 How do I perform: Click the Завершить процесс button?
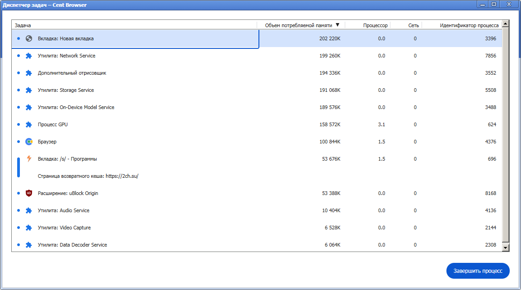[x=478, y=271]
